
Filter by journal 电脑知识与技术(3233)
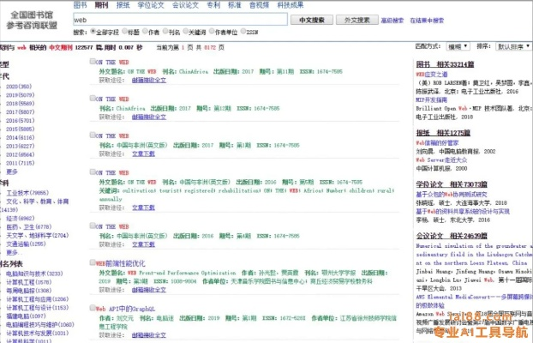[x=34, y=274]
